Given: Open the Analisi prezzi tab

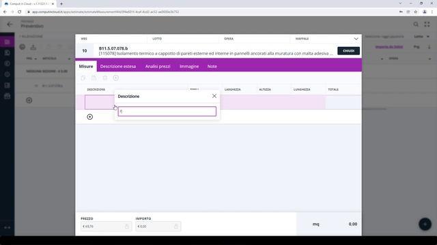Looking at the screenshot, I should (158, 67).
